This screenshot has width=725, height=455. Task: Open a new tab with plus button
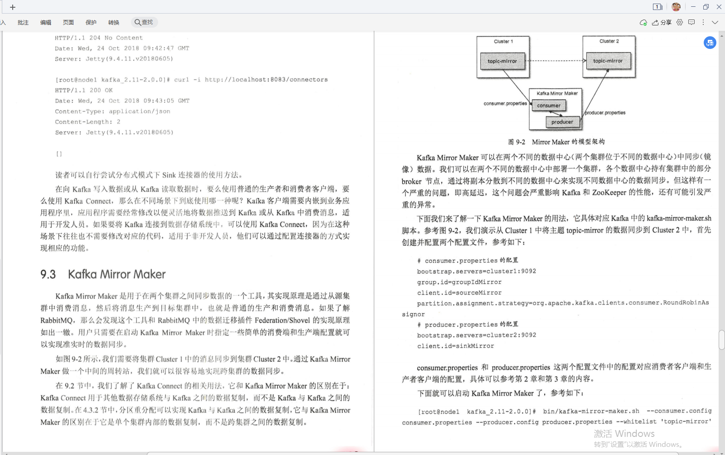pos(13,7)
